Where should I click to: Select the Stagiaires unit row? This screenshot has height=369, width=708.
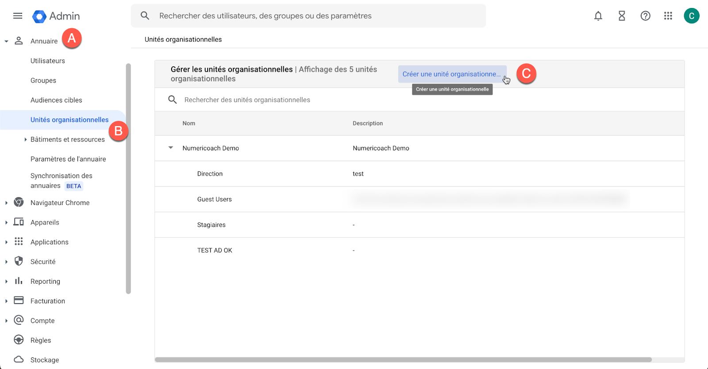click(419, 225)
